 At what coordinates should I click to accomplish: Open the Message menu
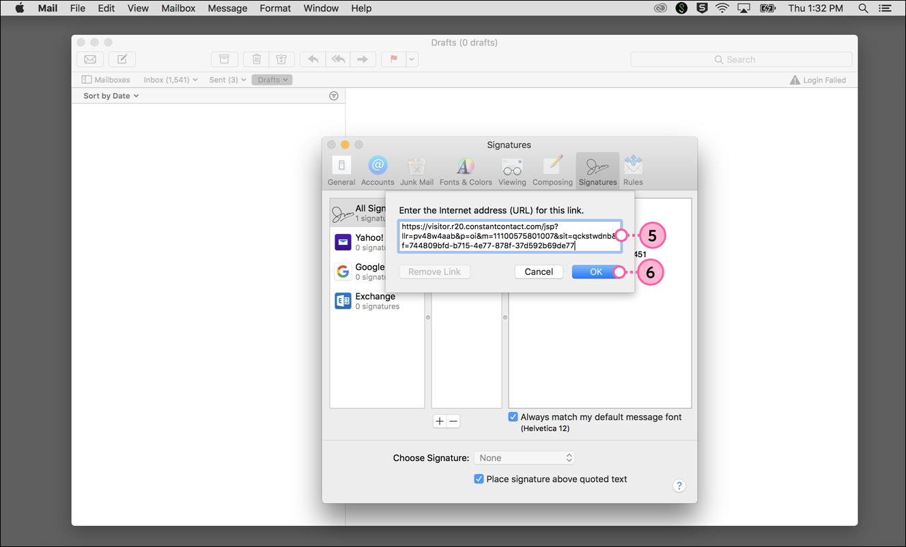click(227, 8)
